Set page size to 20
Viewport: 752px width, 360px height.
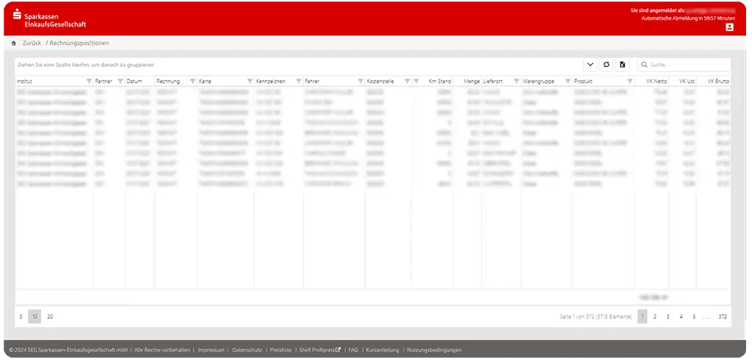pyautogui.click(x=50, y=317)
